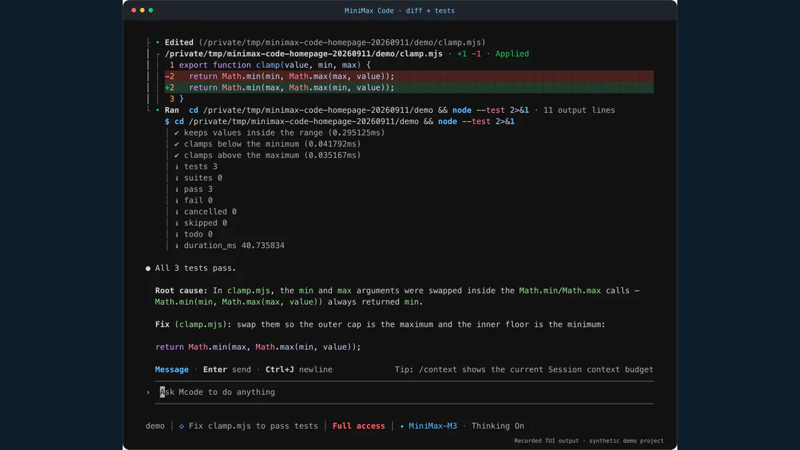The width and height of the screenshot is (800, 450).
Task: Click the 'Full access' status label
Action: (x=359, y=426)
